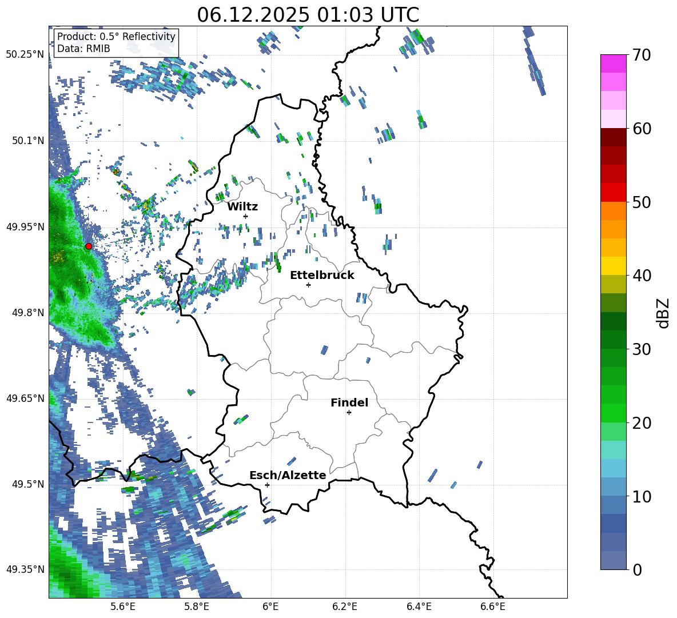Click the yellow colorbar swatch above 40

pos(613,266)
